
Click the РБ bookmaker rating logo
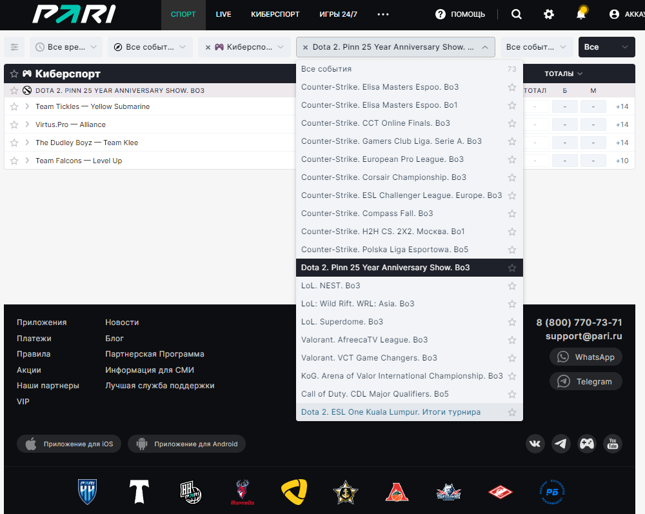tap(552, 492)
